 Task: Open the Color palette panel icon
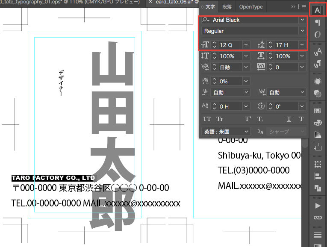coord(317,123)
